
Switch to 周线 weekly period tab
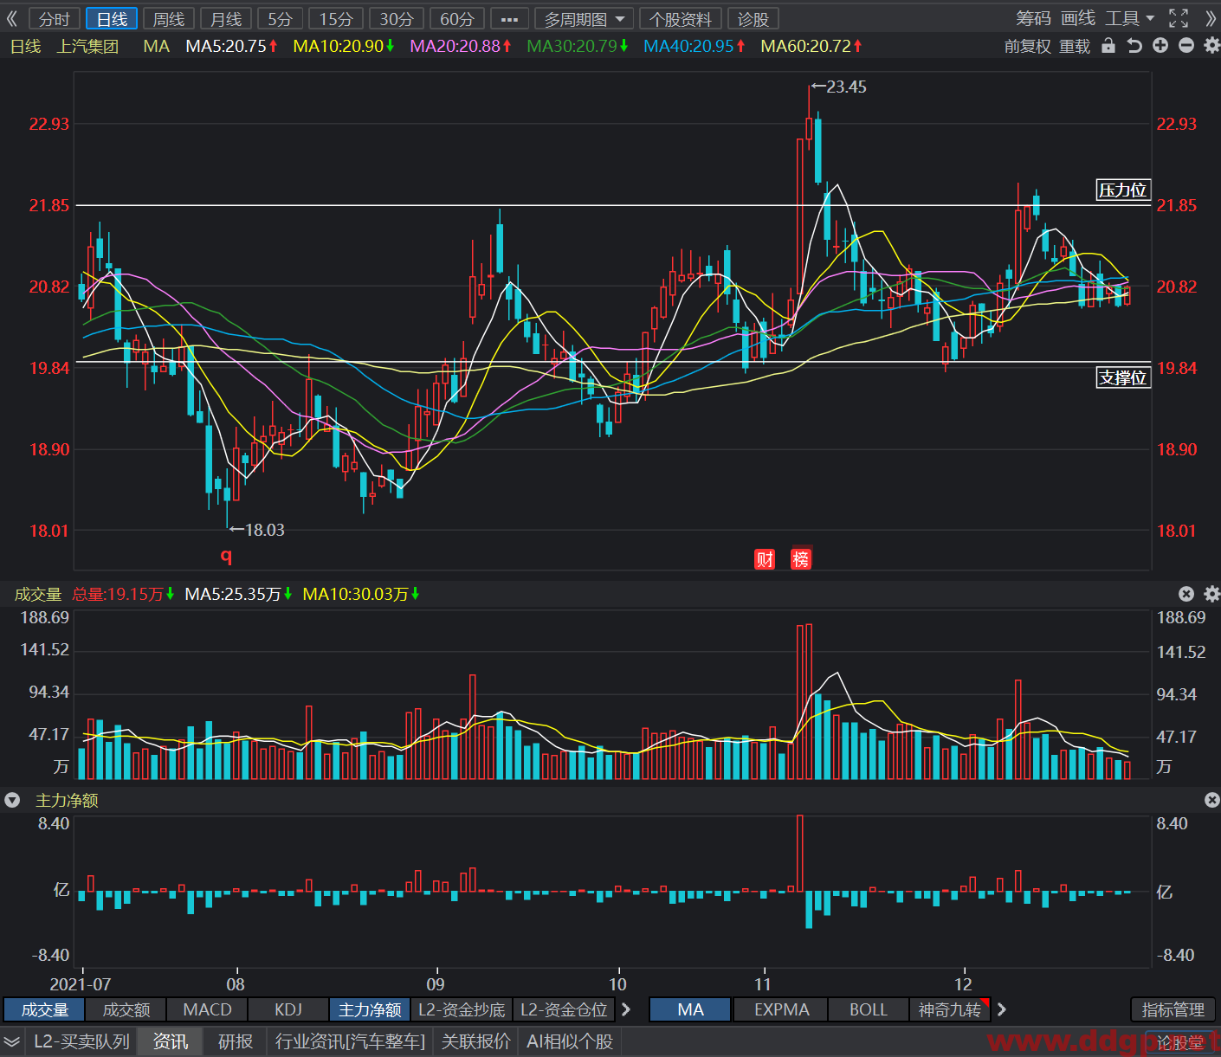[x=169, y=19]
